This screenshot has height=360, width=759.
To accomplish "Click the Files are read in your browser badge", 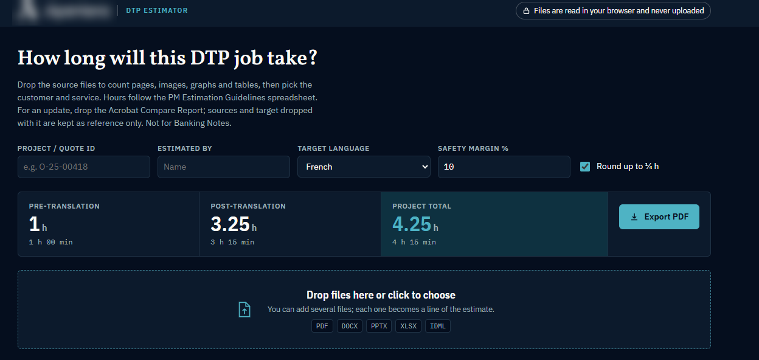I will tap(613, 11).
